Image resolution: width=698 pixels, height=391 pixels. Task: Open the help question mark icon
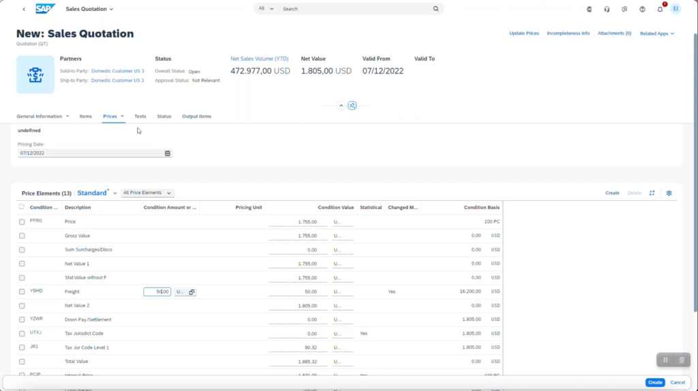tap(642, 9)
